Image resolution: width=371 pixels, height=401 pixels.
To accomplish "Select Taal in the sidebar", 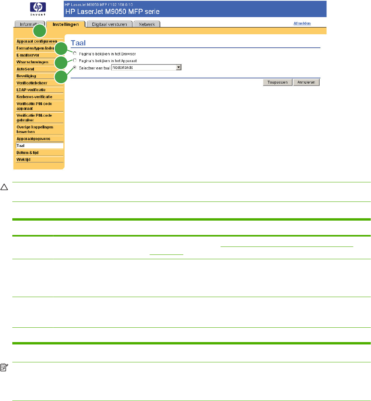I will click(x=39, y=145).
